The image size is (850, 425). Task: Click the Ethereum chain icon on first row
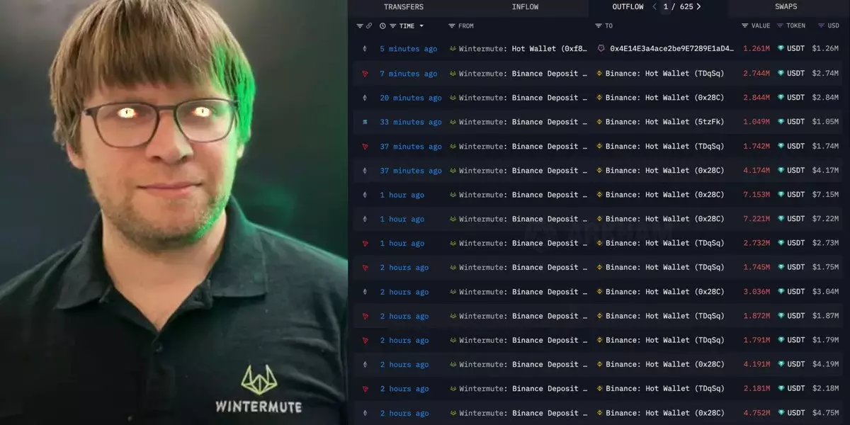pos(365,49)
